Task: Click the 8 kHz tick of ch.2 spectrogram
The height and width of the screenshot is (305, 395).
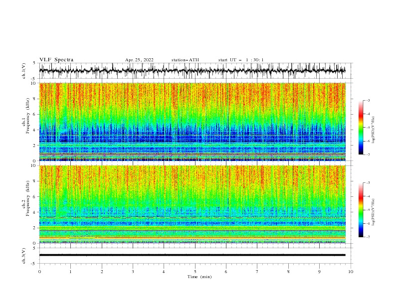Action: coord(35,181)
